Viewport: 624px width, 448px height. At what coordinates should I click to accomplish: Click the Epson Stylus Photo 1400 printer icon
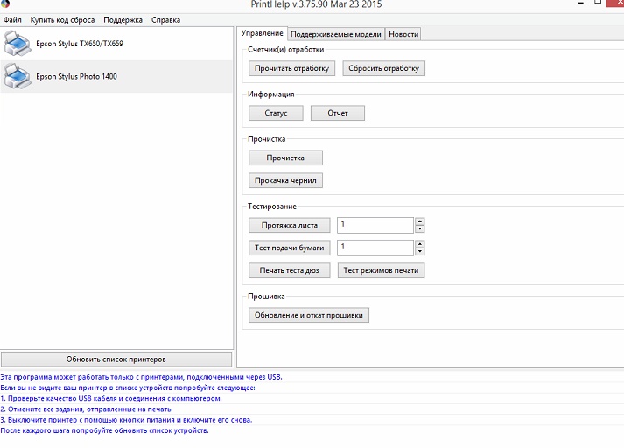[18, 76]
